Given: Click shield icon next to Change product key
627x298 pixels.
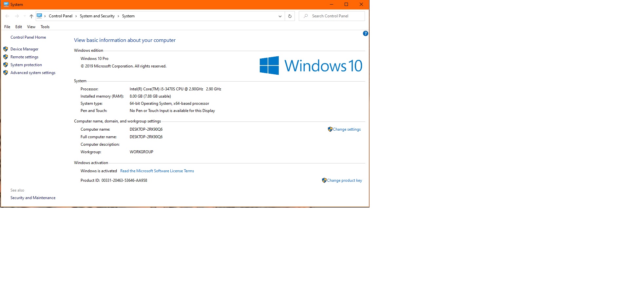Looking at the screenshot, I should (x=324, y=180).
